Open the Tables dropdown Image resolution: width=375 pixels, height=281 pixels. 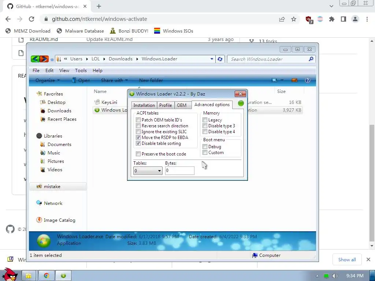148,171
